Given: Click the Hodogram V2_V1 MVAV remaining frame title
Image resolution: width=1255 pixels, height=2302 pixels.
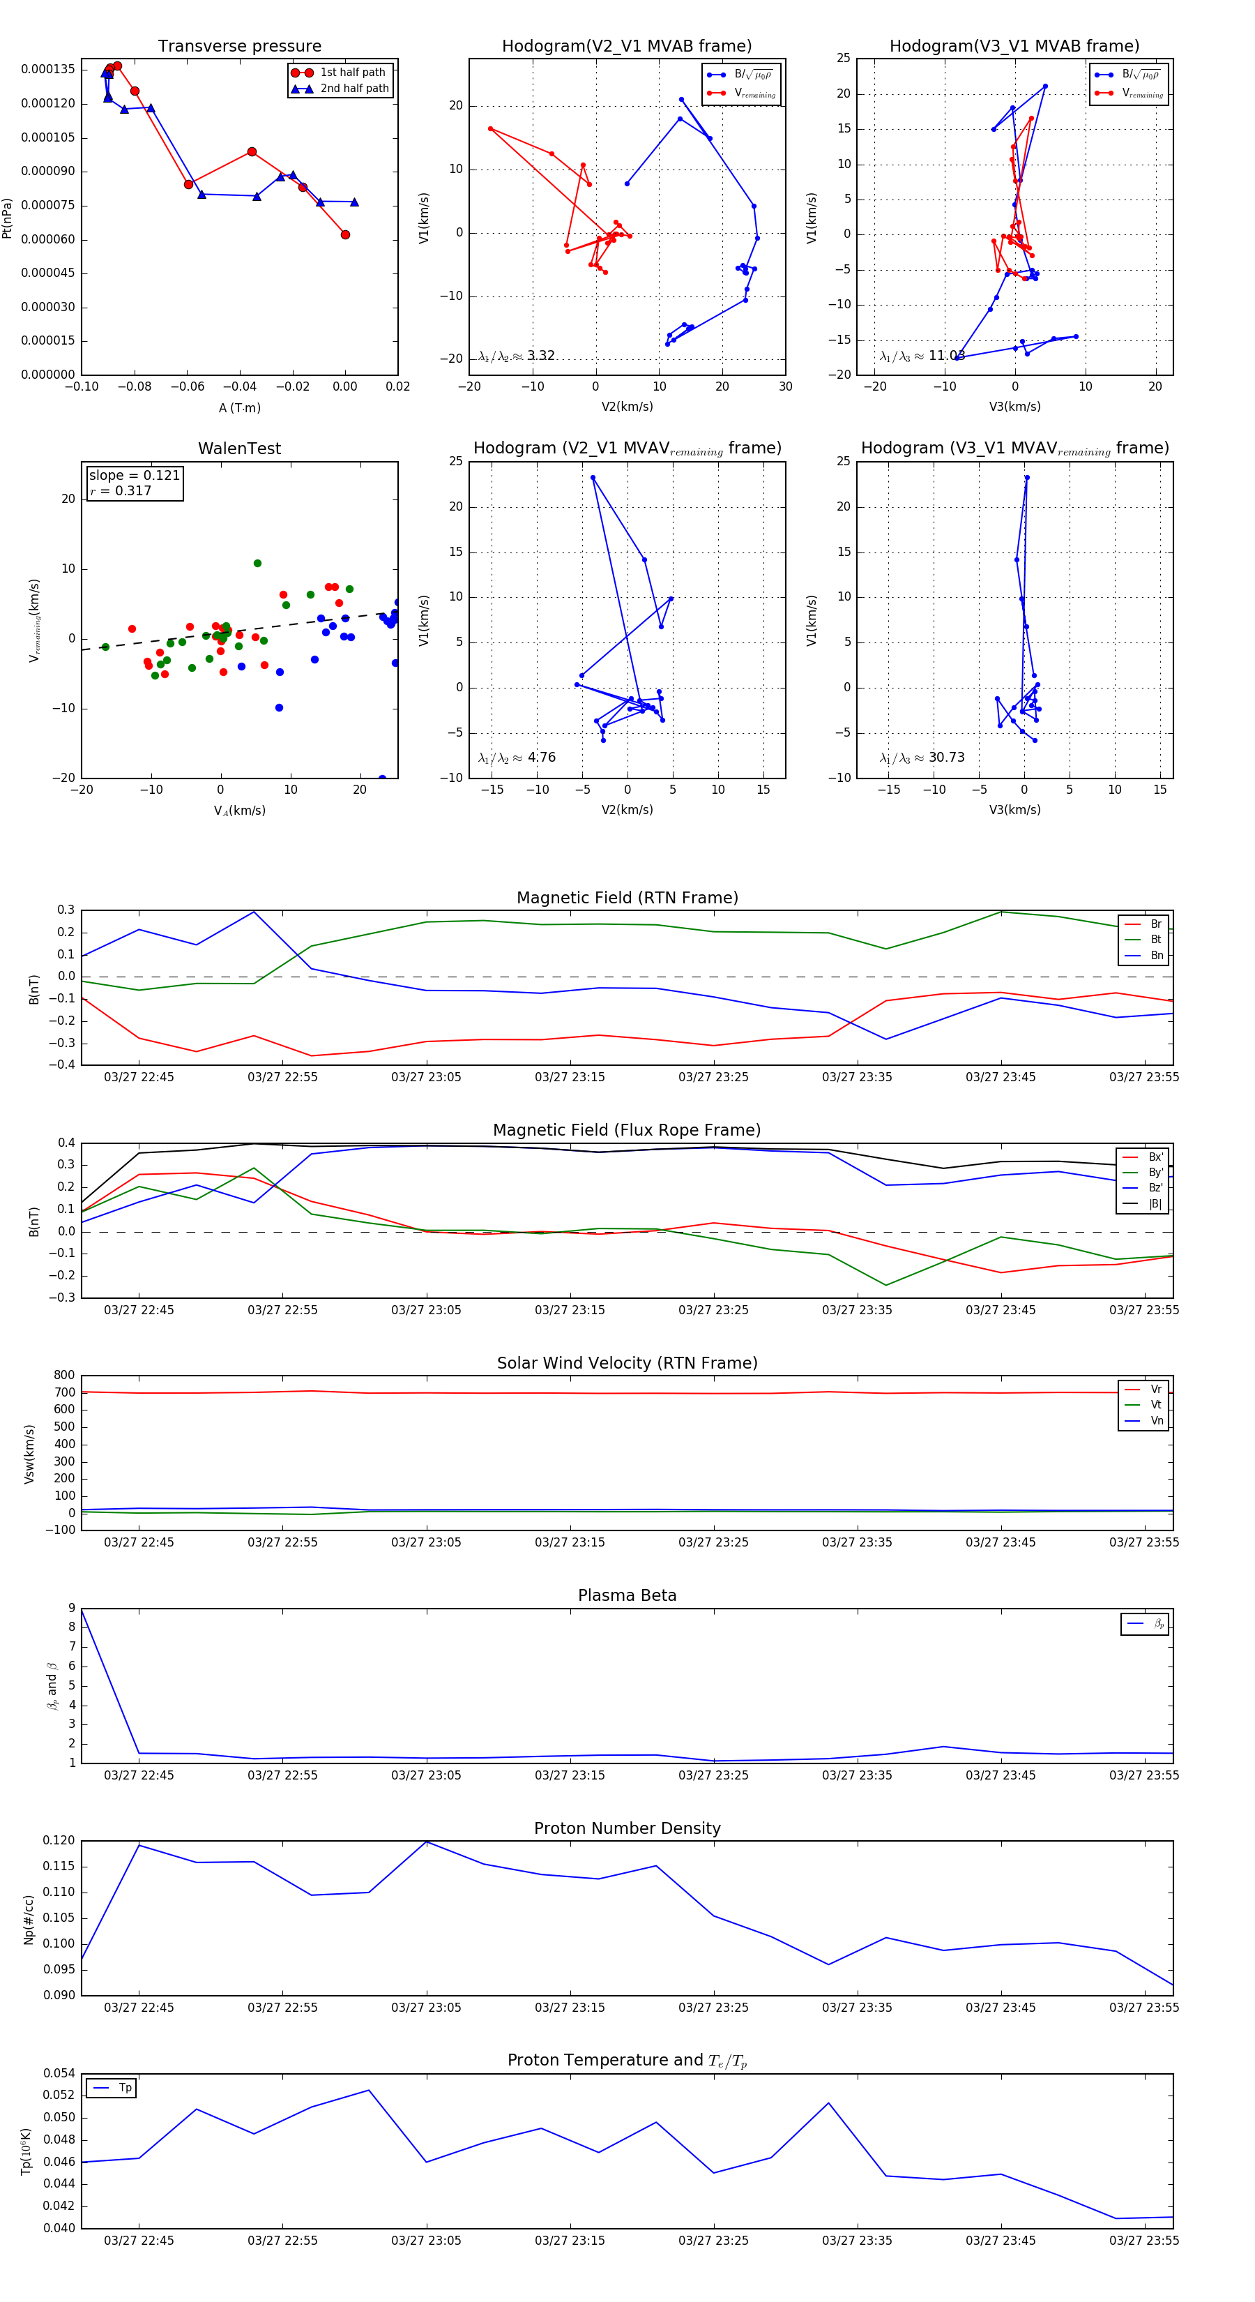Looking at the screenshot, I should [x=627, y=449].
